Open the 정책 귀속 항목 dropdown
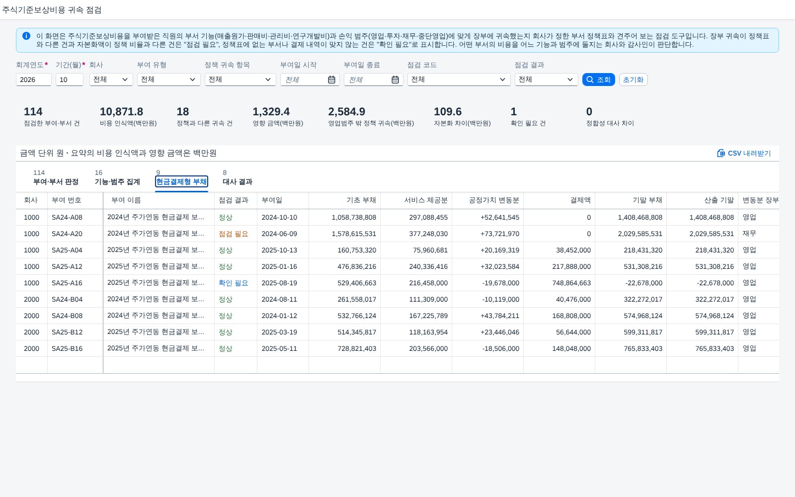The width and height of the screenshot is (795, 497). pos(240,80)
